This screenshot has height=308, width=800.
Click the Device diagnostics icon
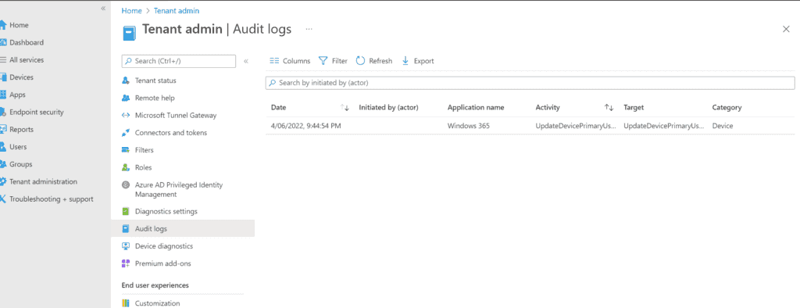click(x=126, y=246)
